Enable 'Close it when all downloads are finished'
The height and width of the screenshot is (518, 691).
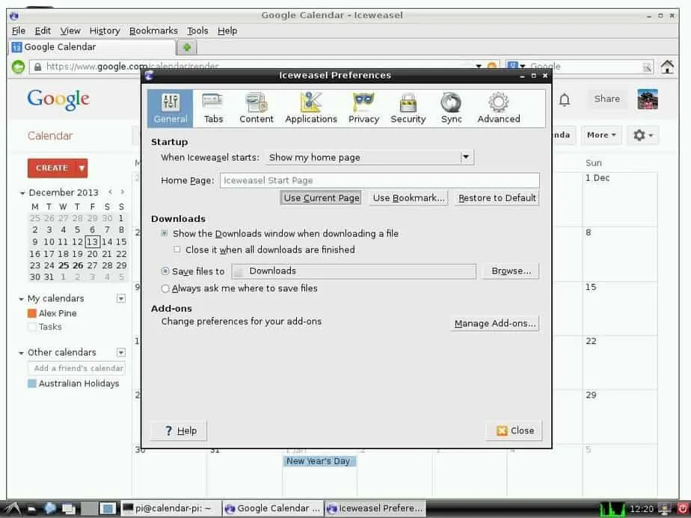coord(177,250)
